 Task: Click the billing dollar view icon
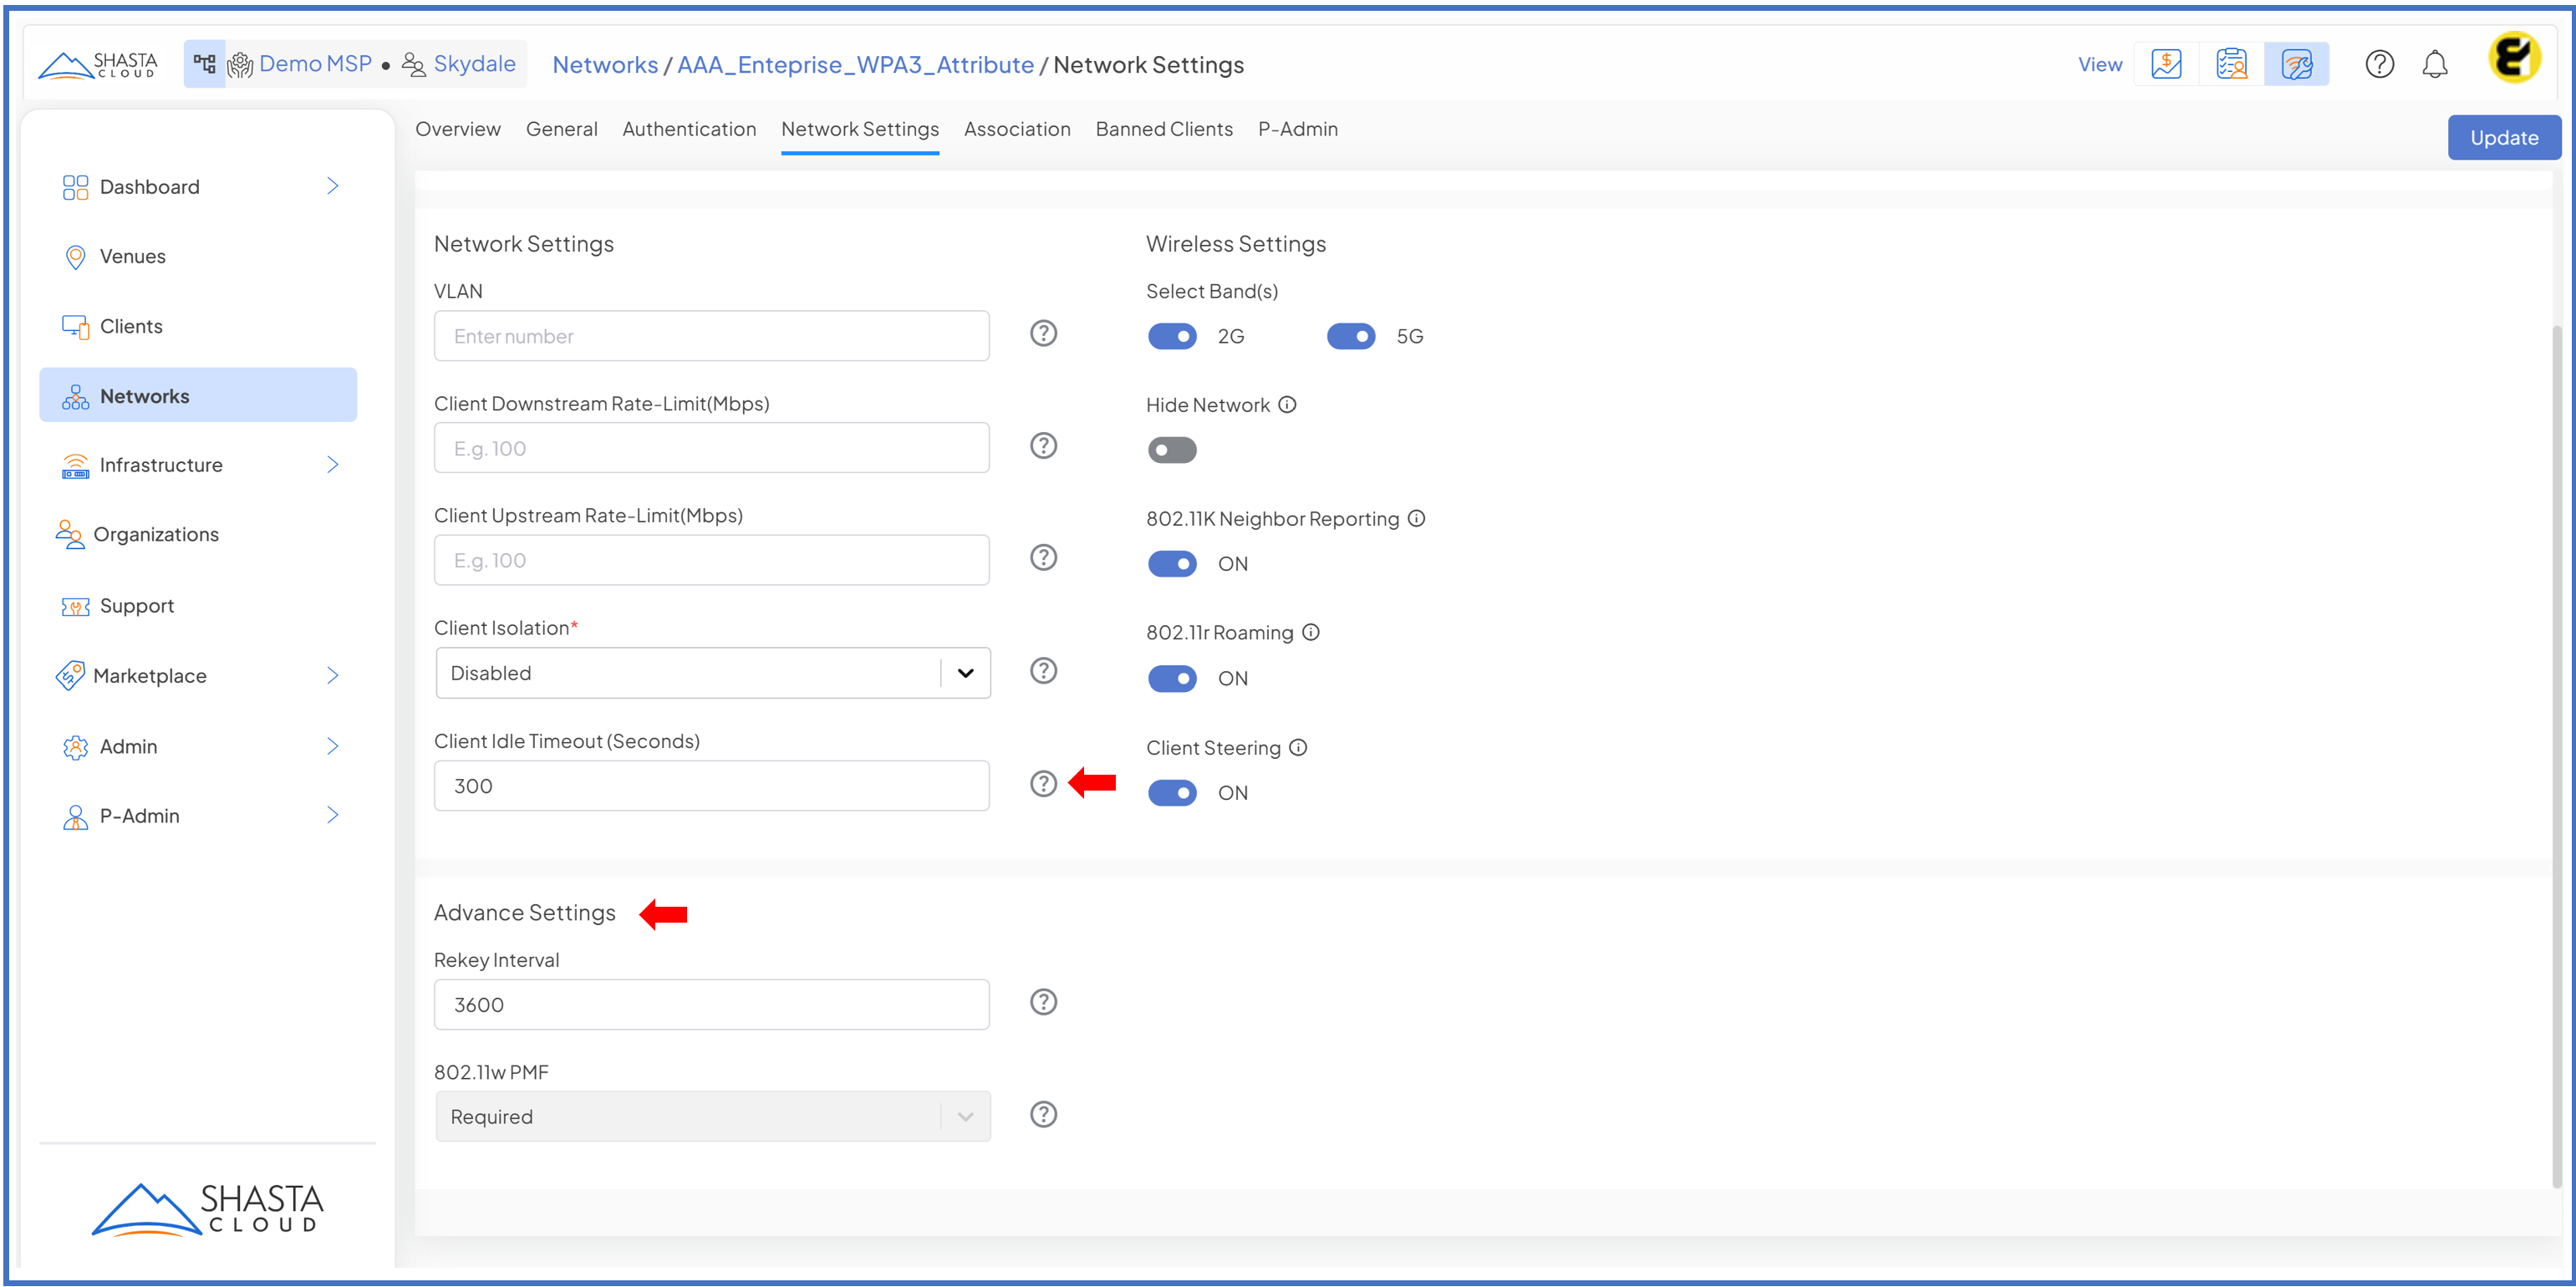pos(2166,65)
